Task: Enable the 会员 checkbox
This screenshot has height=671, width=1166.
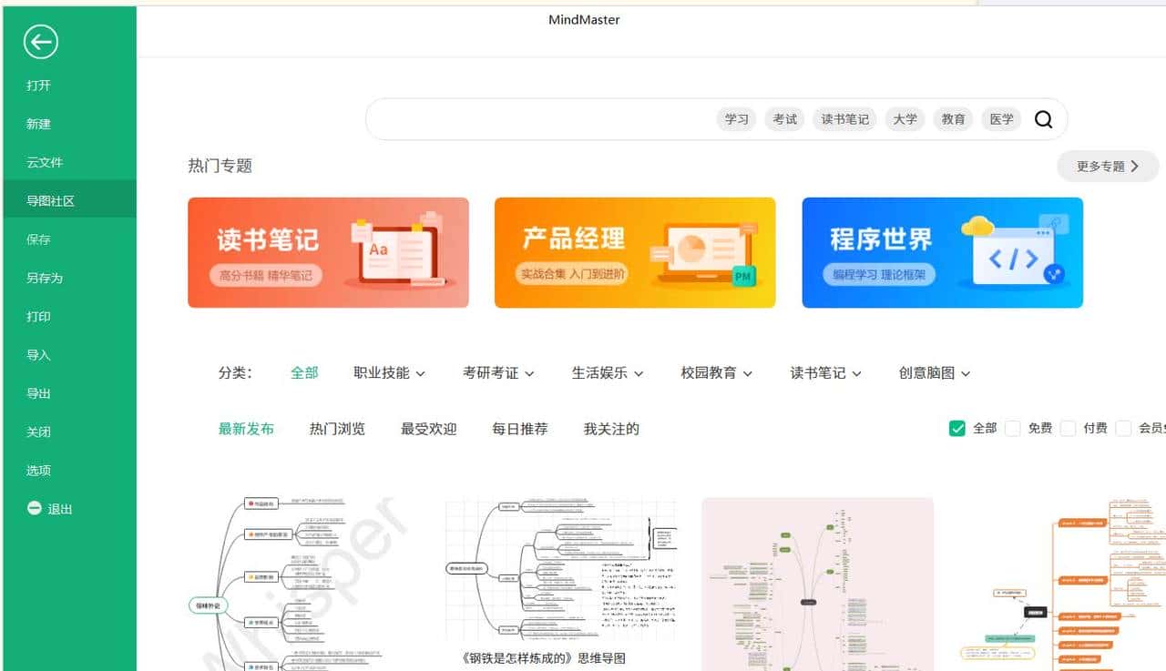Action: click(1123, 428)
